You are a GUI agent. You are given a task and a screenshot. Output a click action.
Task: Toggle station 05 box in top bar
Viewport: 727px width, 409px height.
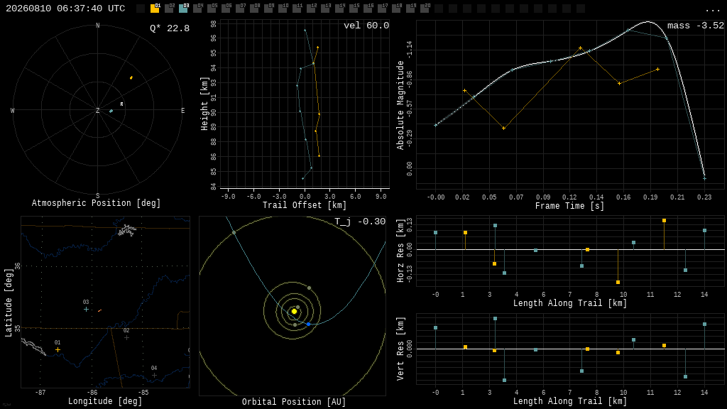point(212,9)
